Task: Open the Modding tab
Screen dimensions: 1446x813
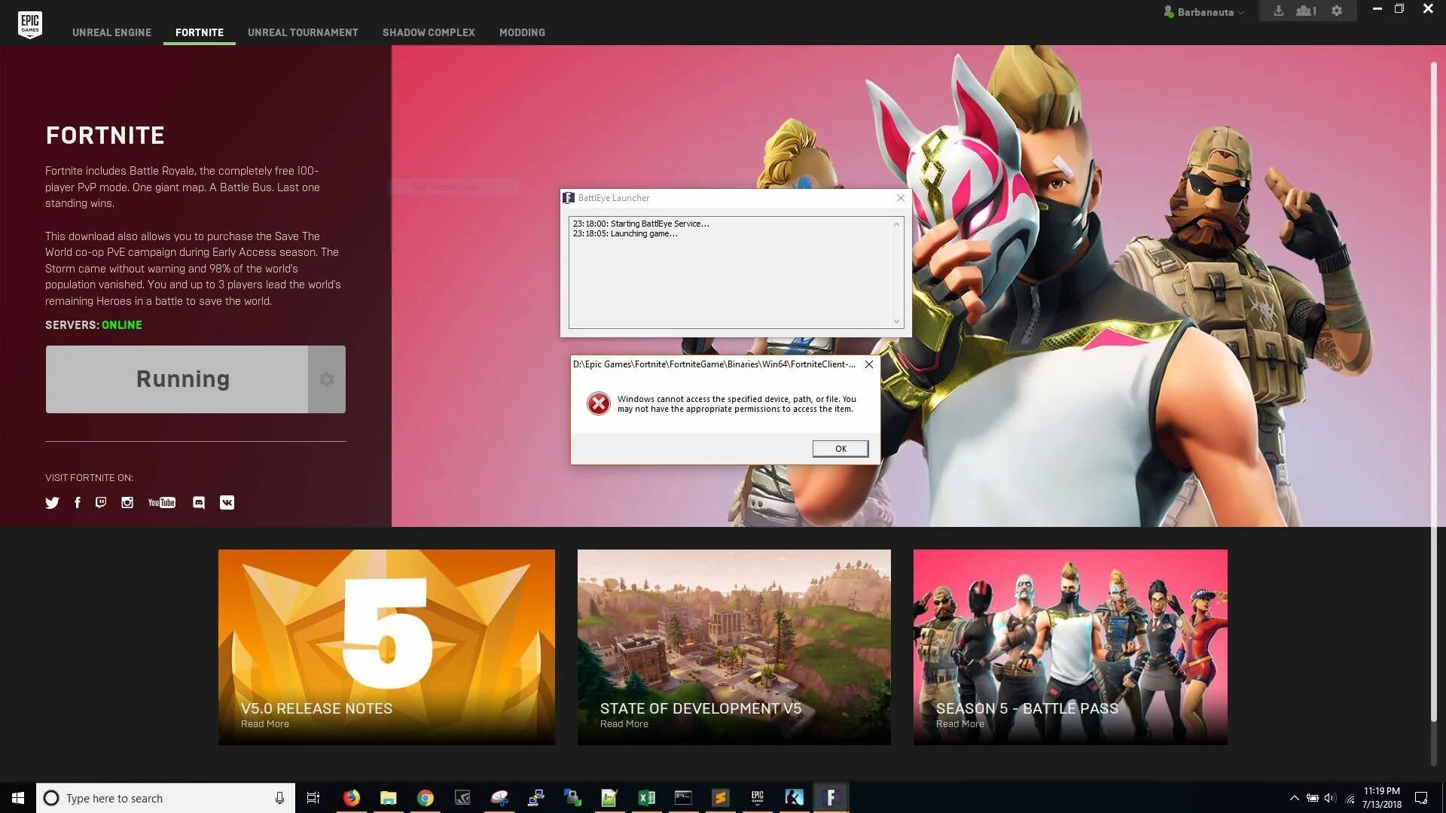Action: 522,32
